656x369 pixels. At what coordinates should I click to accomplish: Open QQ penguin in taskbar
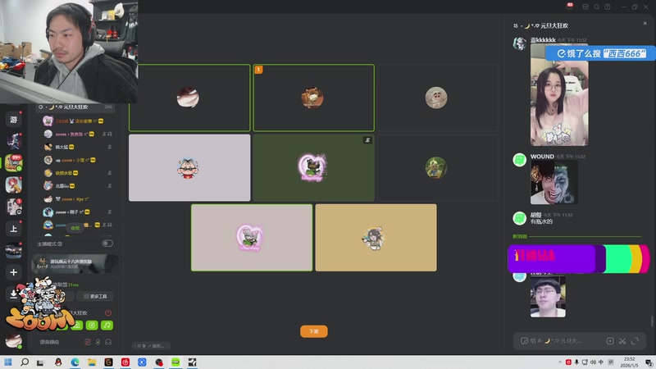click(x=58, y=362)
